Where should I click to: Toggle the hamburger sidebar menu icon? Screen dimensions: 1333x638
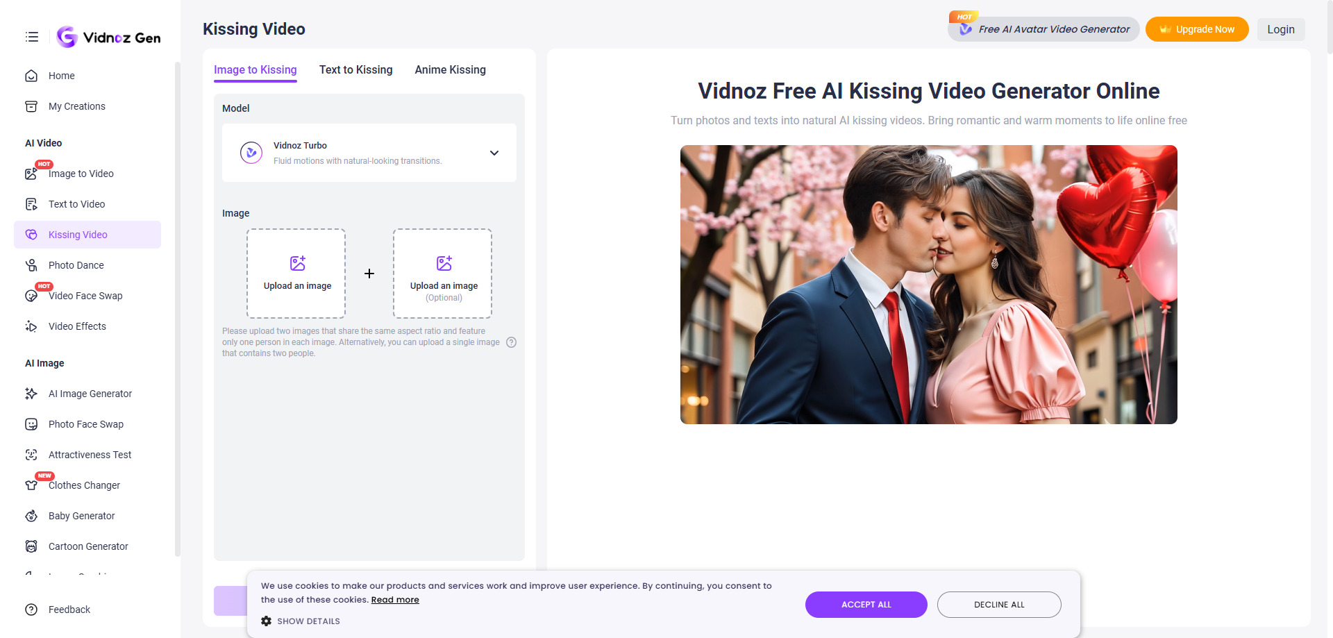click(x=32, y=37)
